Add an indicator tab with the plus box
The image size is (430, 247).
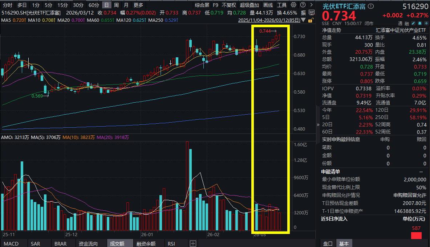[x=193, y=243]
